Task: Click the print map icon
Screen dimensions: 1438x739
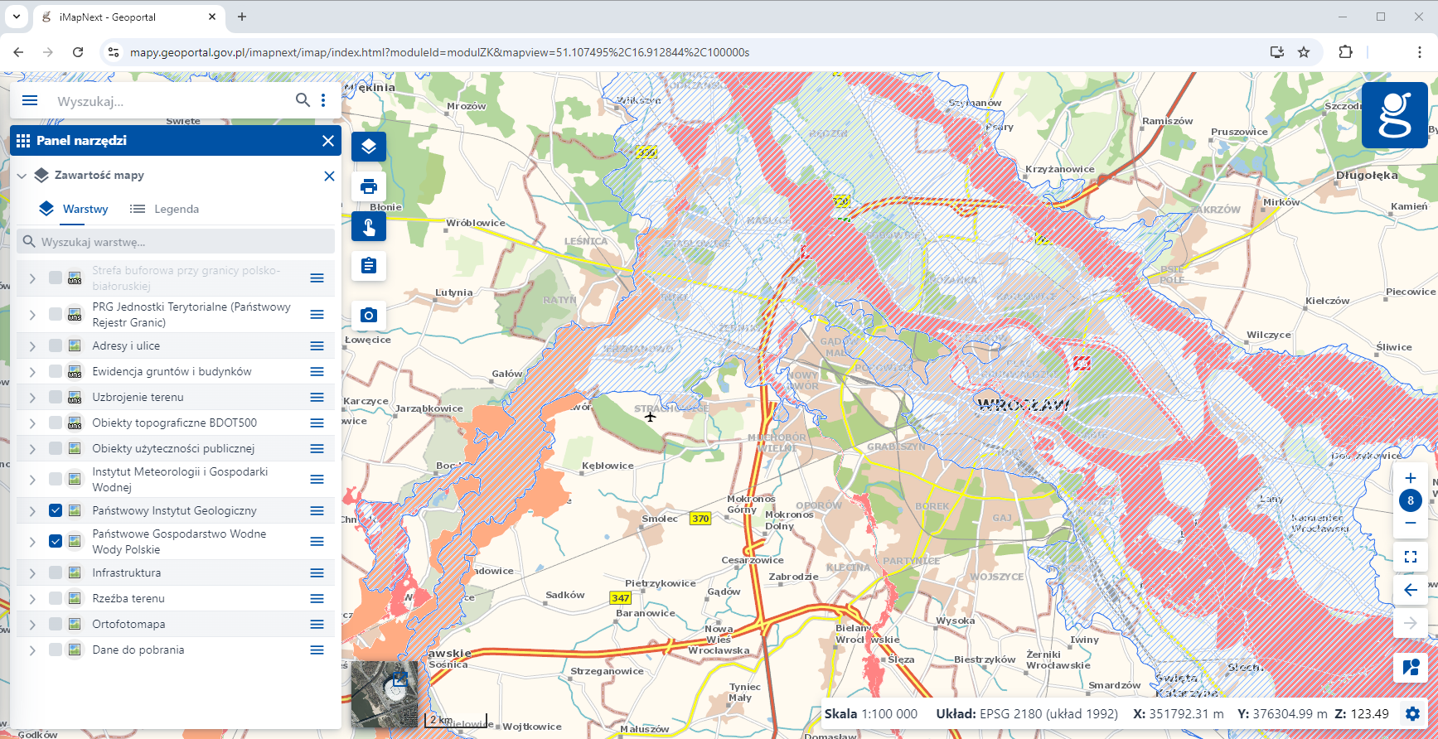Action: point(369,186)
